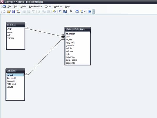
Task: Click the New database toolbar icon
Action: [4, 12]
